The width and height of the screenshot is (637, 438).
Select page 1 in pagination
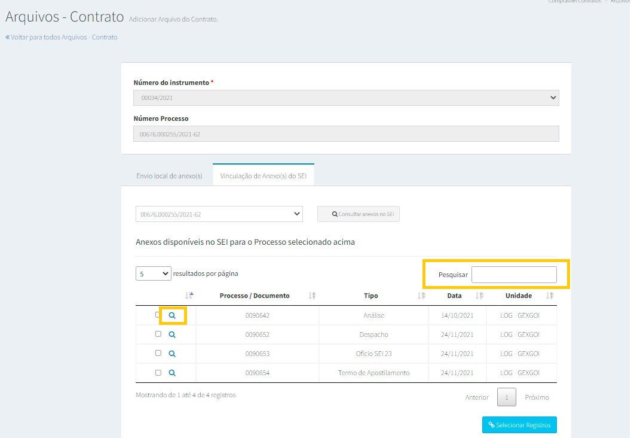pos(507,397)
